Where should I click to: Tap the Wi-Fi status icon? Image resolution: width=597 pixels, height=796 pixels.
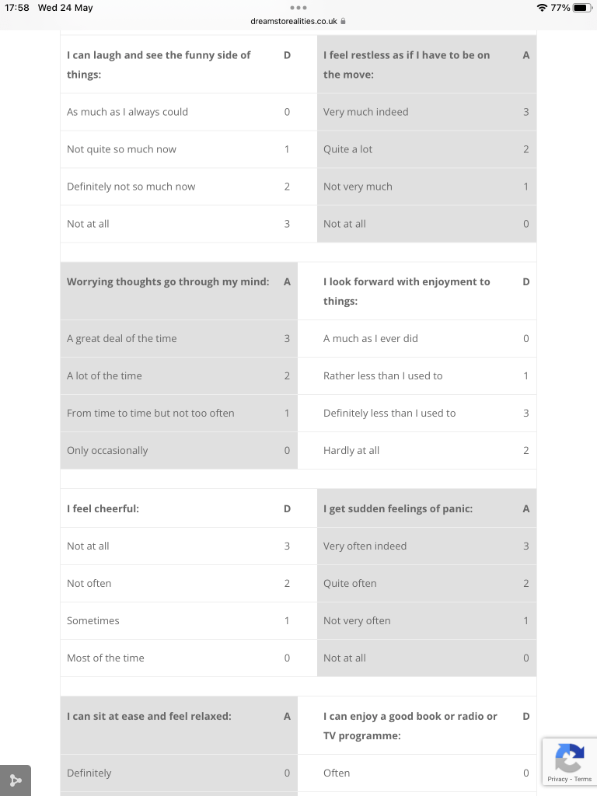tap(542, 8)
